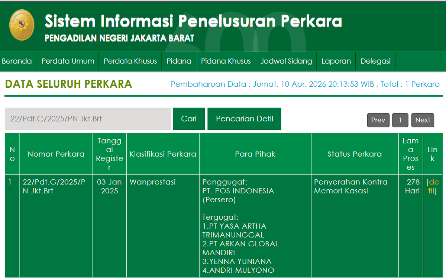Open the Perdata Khusus menu
This screenshot has height=279, width=446.
[130, 61]
